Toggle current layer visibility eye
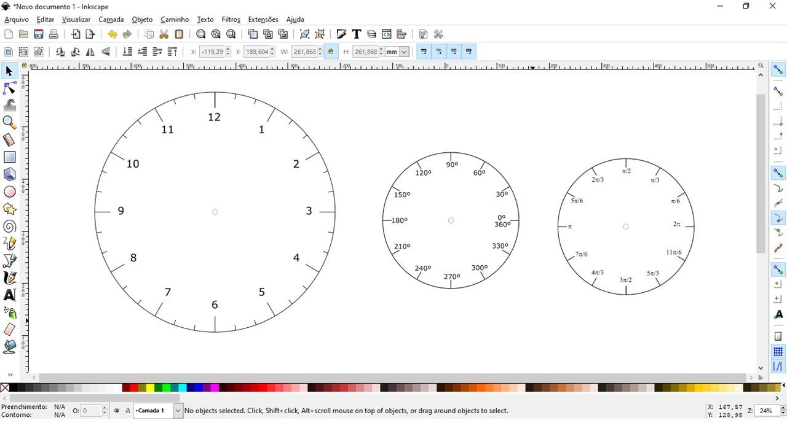 tap(117, 411)
